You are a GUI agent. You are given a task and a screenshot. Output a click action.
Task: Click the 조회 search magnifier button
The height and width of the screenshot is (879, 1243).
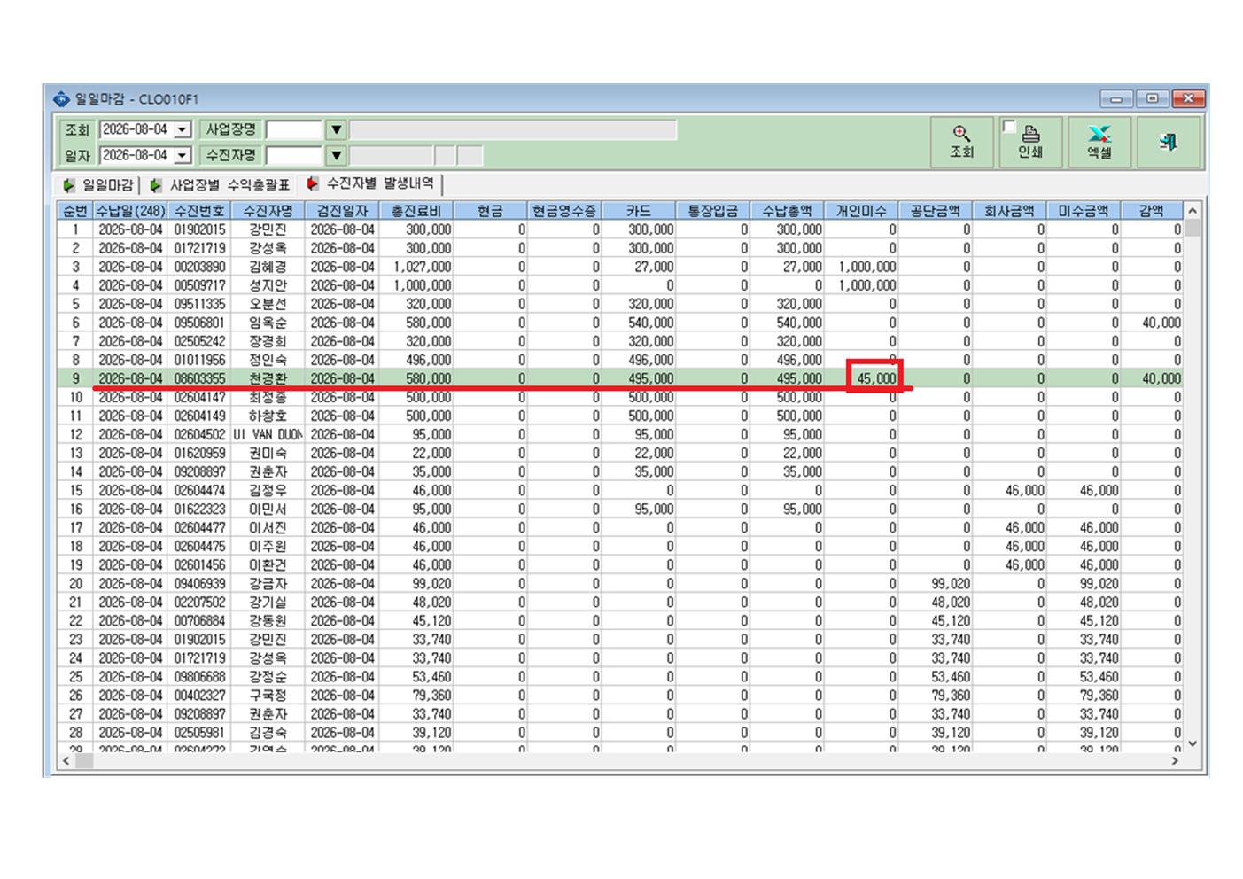961,142
